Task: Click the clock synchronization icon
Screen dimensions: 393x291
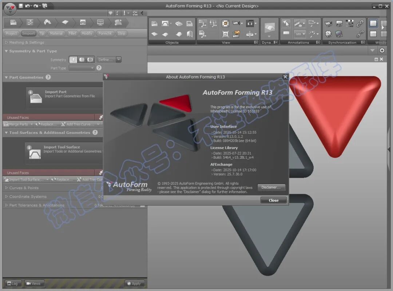Action: 328,34
